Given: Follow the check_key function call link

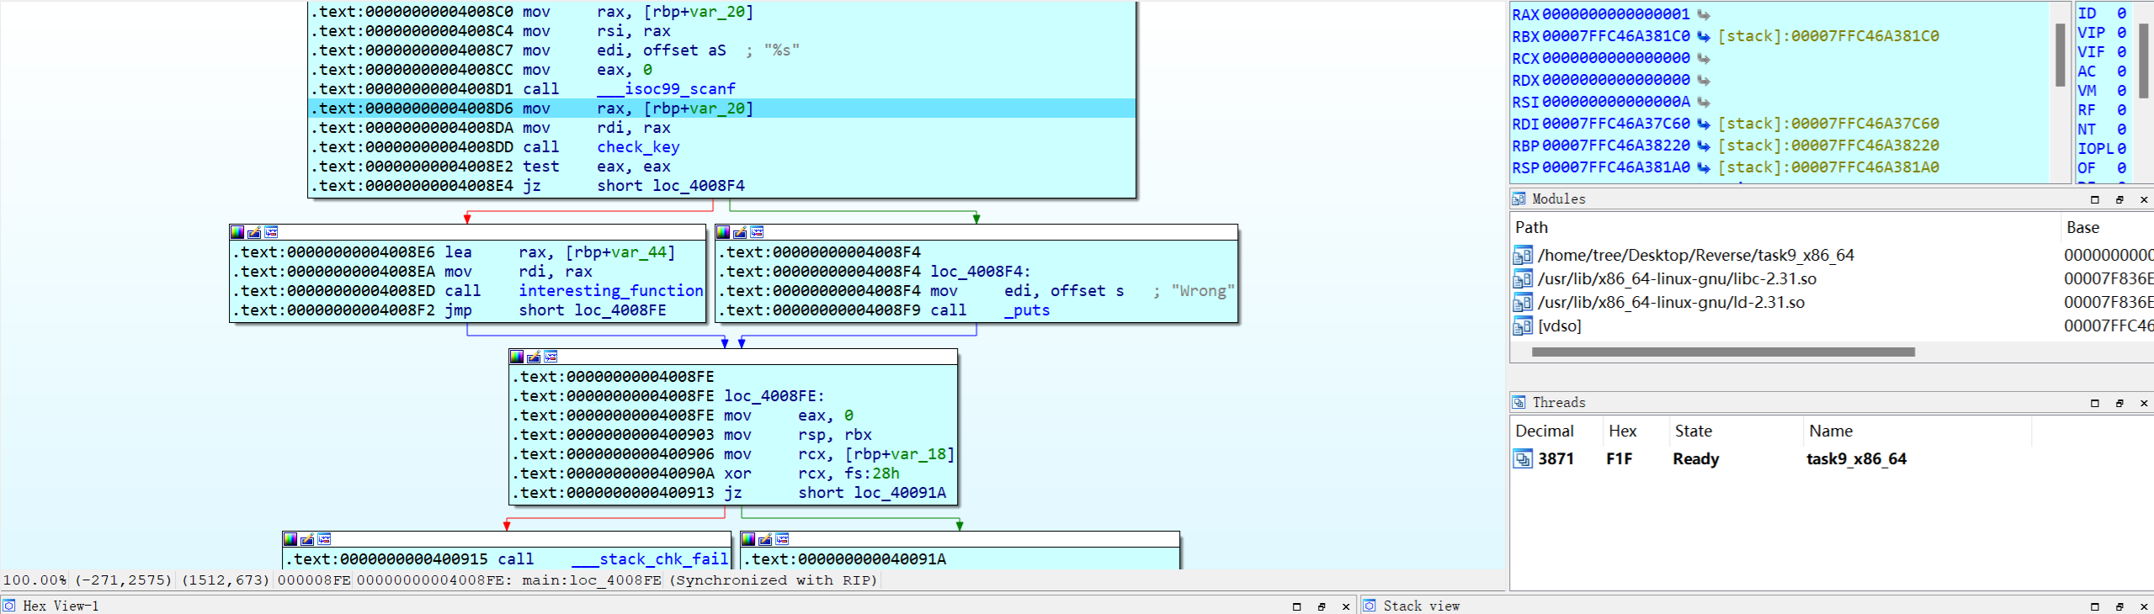Looking at the screenshot, I should (638, 147).
